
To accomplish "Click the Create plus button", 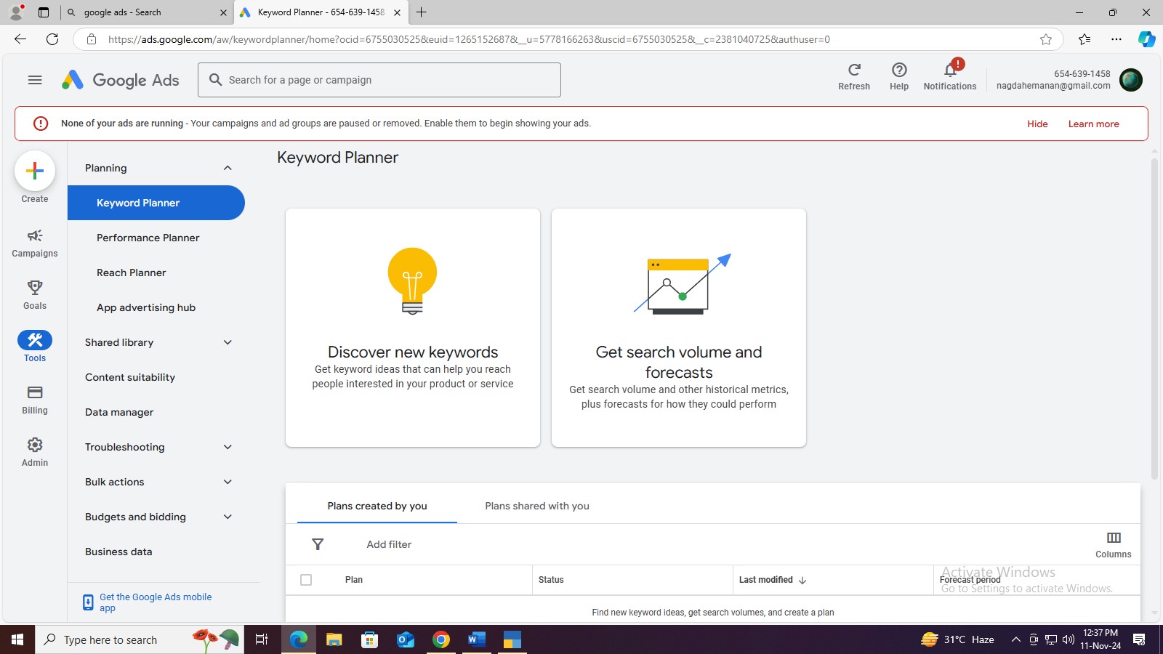I will (x=34, y=171).
